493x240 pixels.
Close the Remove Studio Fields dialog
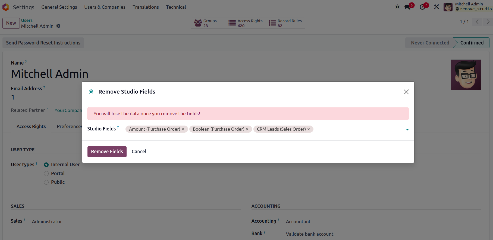click(406, 92)
